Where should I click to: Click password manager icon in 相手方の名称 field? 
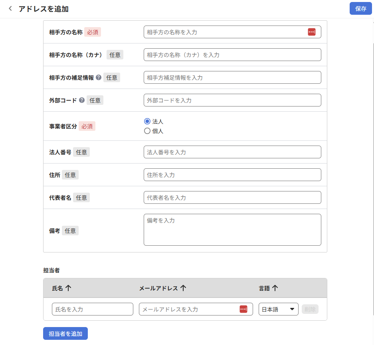point(312,32)
